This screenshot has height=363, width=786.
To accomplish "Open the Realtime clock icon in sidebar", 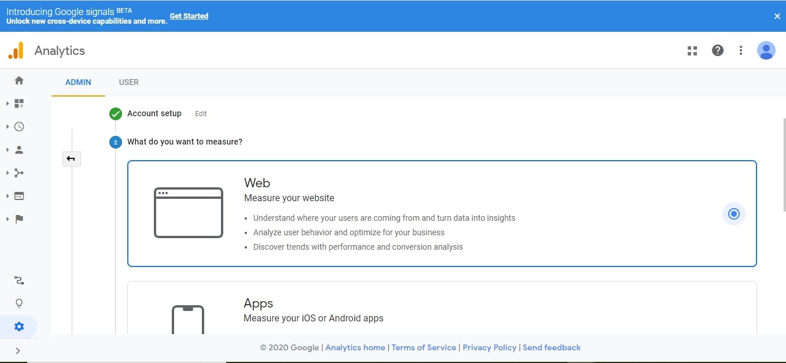I will pos(19,126).
